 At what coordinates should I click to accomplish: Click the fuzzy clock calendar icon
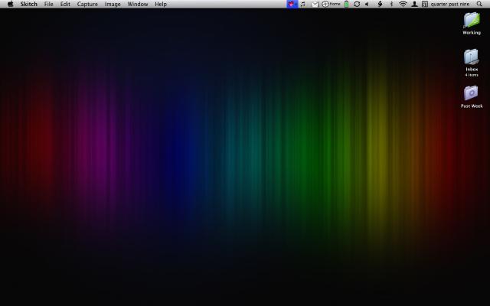[425, 4]
